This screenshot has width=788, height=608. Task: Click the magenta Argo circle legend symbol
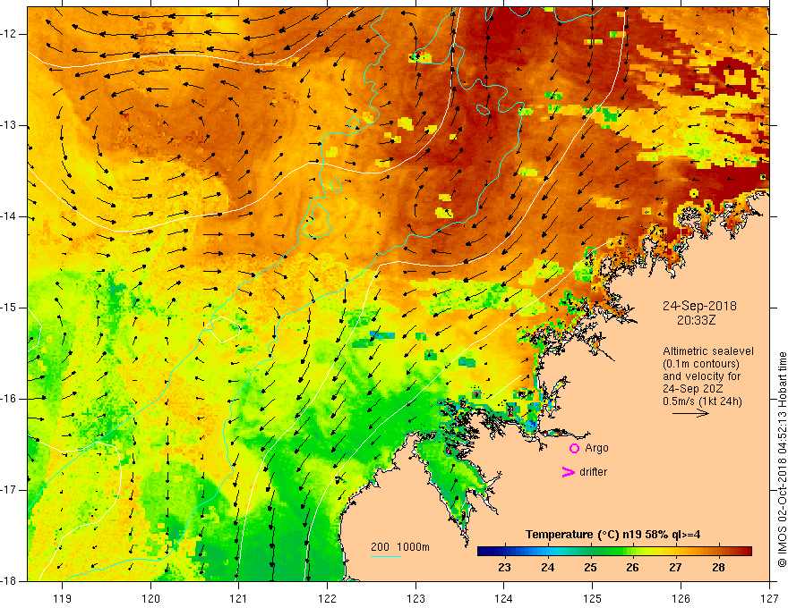pyautogui.click(x=574, y=448)
